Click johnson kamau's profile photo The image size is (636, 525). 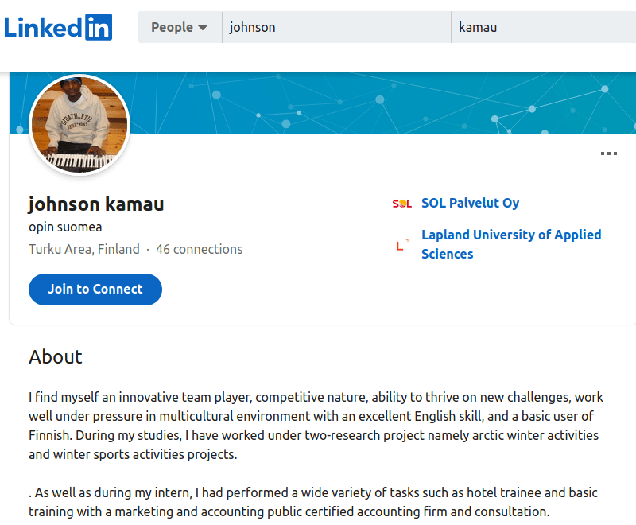pyautogui.click(x=79, y=125)
